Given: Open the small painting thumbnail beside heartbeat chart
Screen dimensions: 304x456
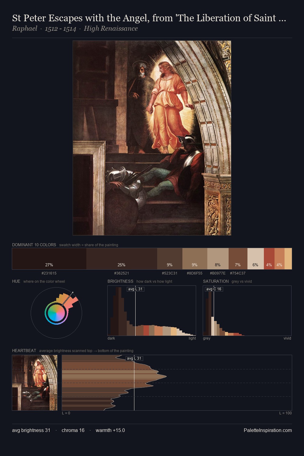Looking at the screenshot, I should tap(35, 383).
